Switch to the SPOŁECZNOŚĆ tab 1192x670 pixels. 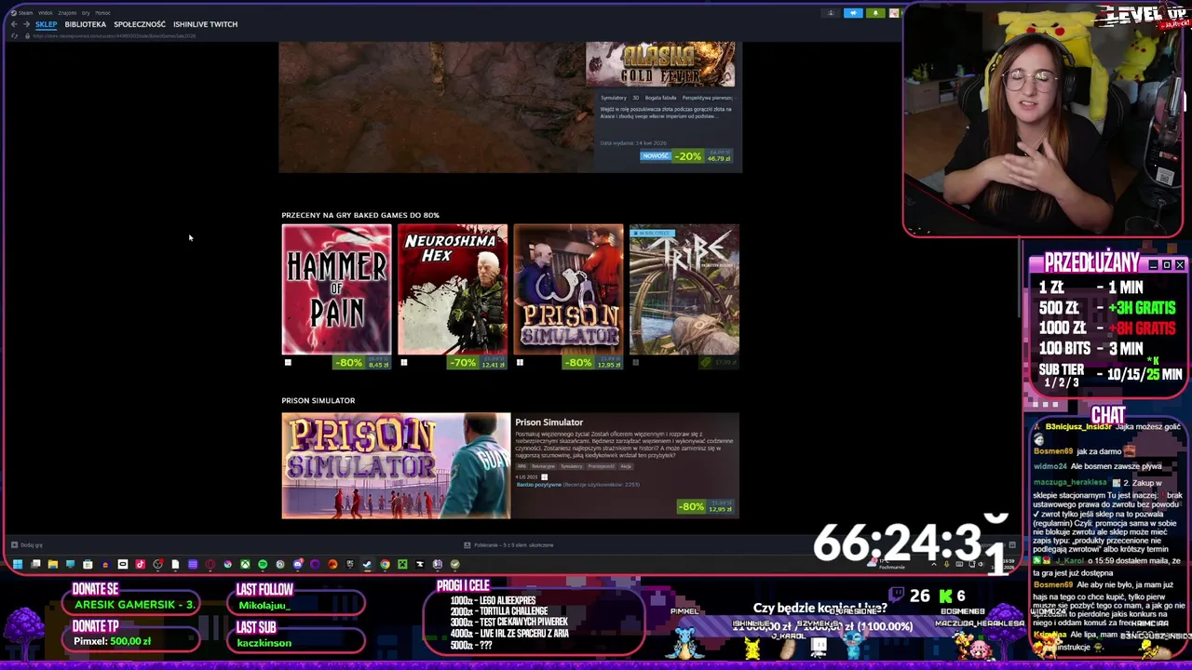point(140,24)
